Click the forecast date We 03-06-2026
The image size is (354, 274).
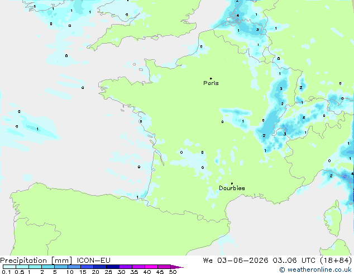click(x=236, y=261)
